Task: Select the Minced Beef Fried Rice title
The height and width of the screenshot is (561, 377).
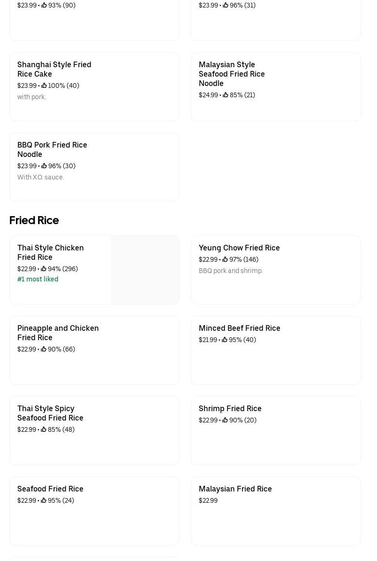Action: [x=240, y=328]
